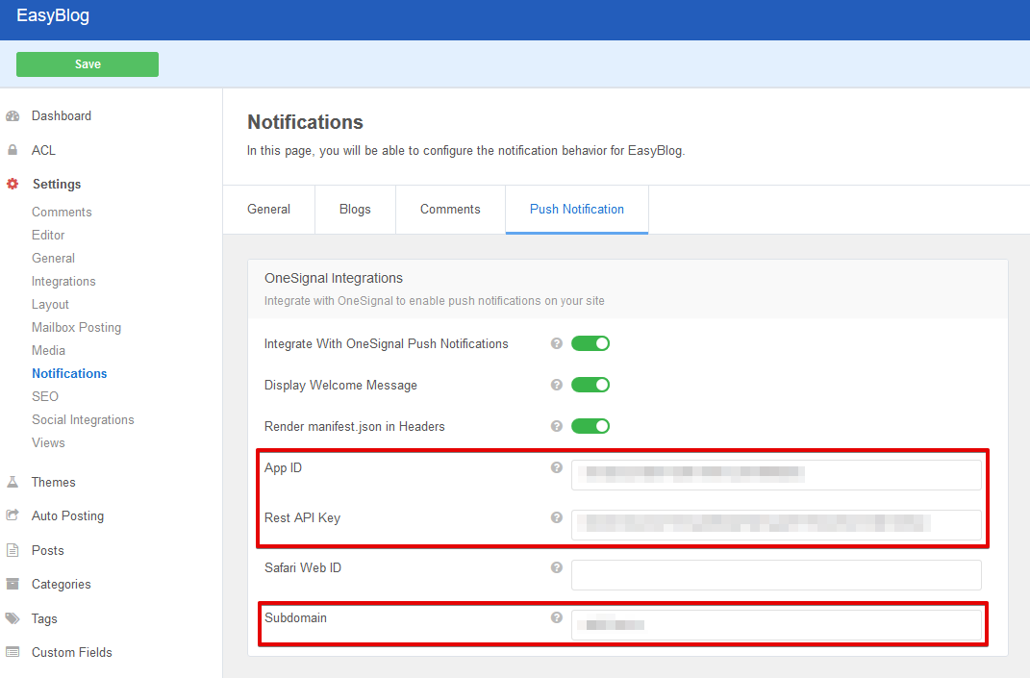
Task: Open SEO settings in sidebar
Action: coord(44,397)
